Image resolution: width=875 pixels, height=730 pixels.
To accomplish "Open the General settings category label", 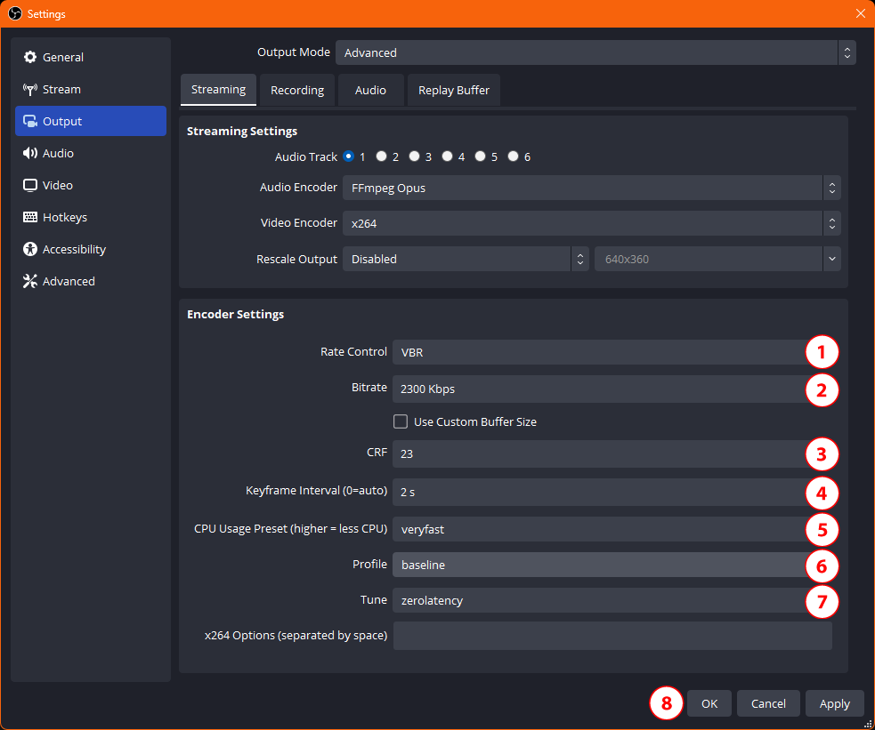I will click(63, 57).
